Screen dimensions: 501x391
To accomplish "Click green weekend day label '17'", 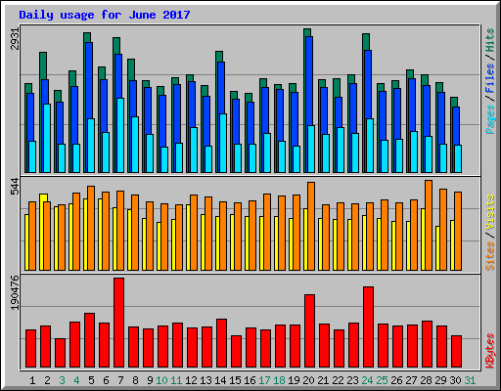I will tap(264, 380).
